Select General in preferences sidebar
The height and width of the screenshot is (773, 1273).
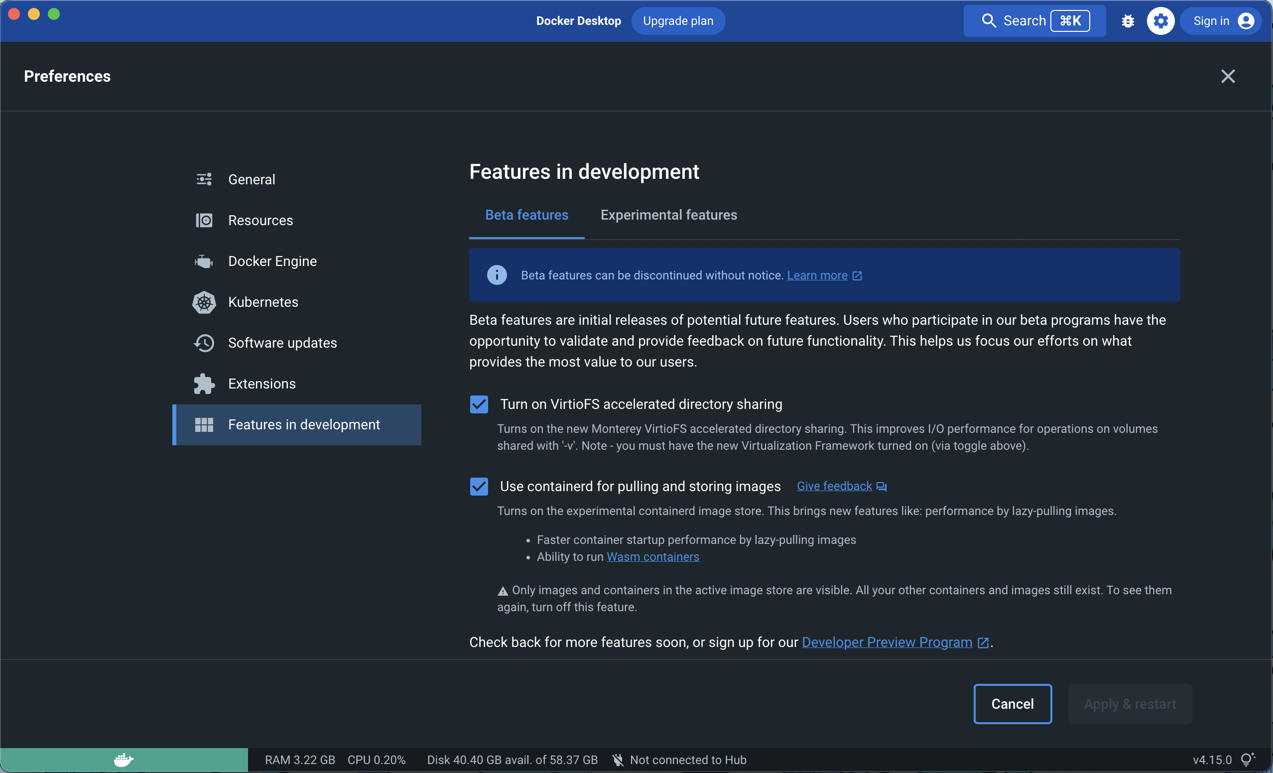click(x=296, y=179)
